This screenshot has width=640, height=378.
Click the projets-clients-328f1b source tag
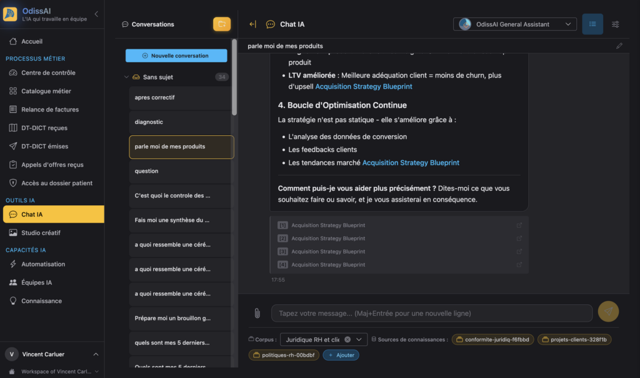pos(574,340)
